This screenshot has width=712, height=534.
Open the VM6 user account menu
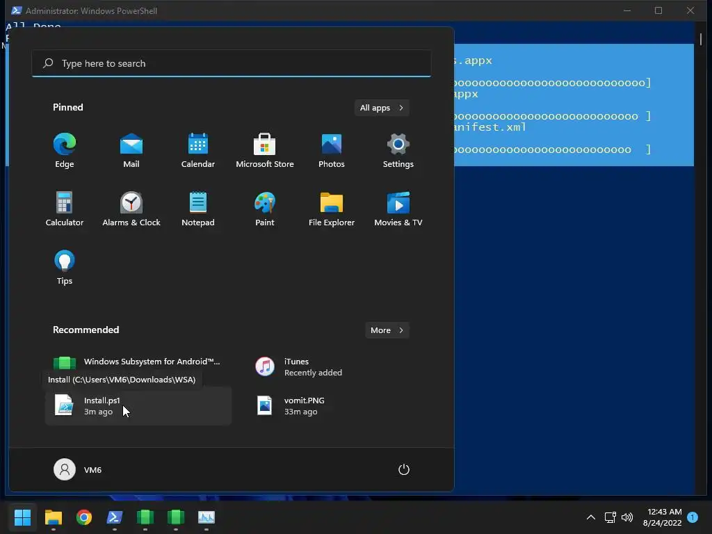tap(78, 469)
